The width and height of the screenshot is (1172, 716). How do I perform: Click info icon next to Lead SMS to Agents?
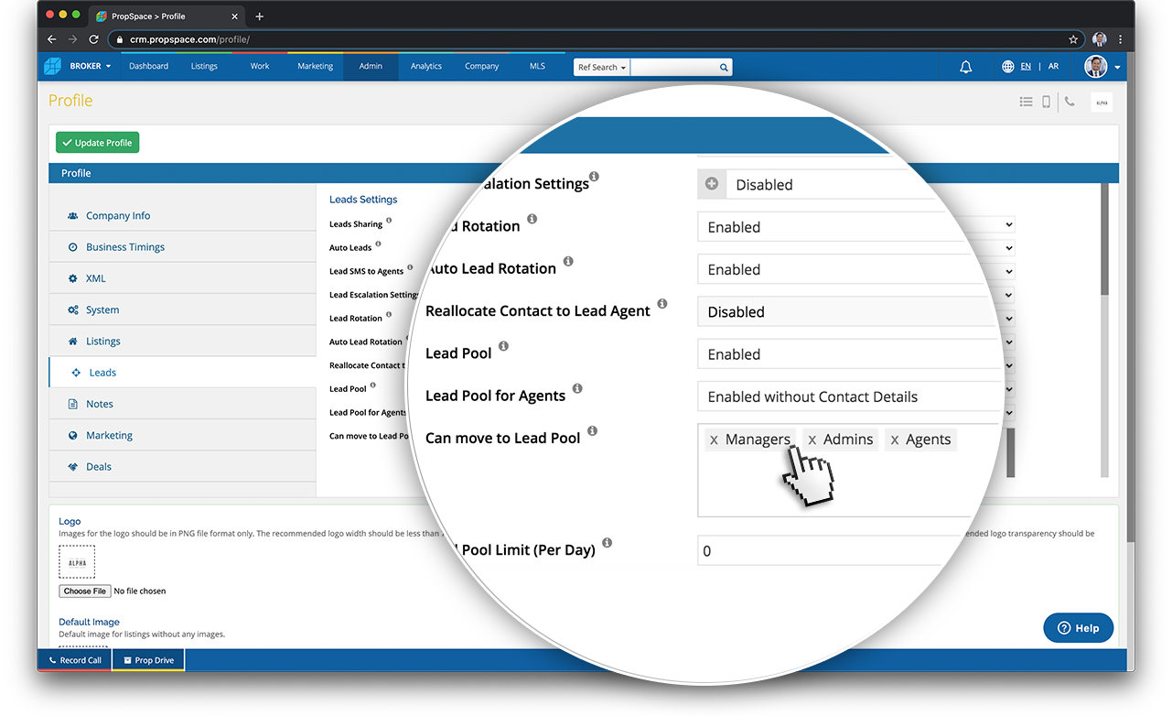point(410,267)
